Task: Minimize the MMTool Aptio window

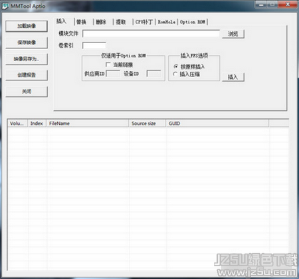Action: [261, 5]
